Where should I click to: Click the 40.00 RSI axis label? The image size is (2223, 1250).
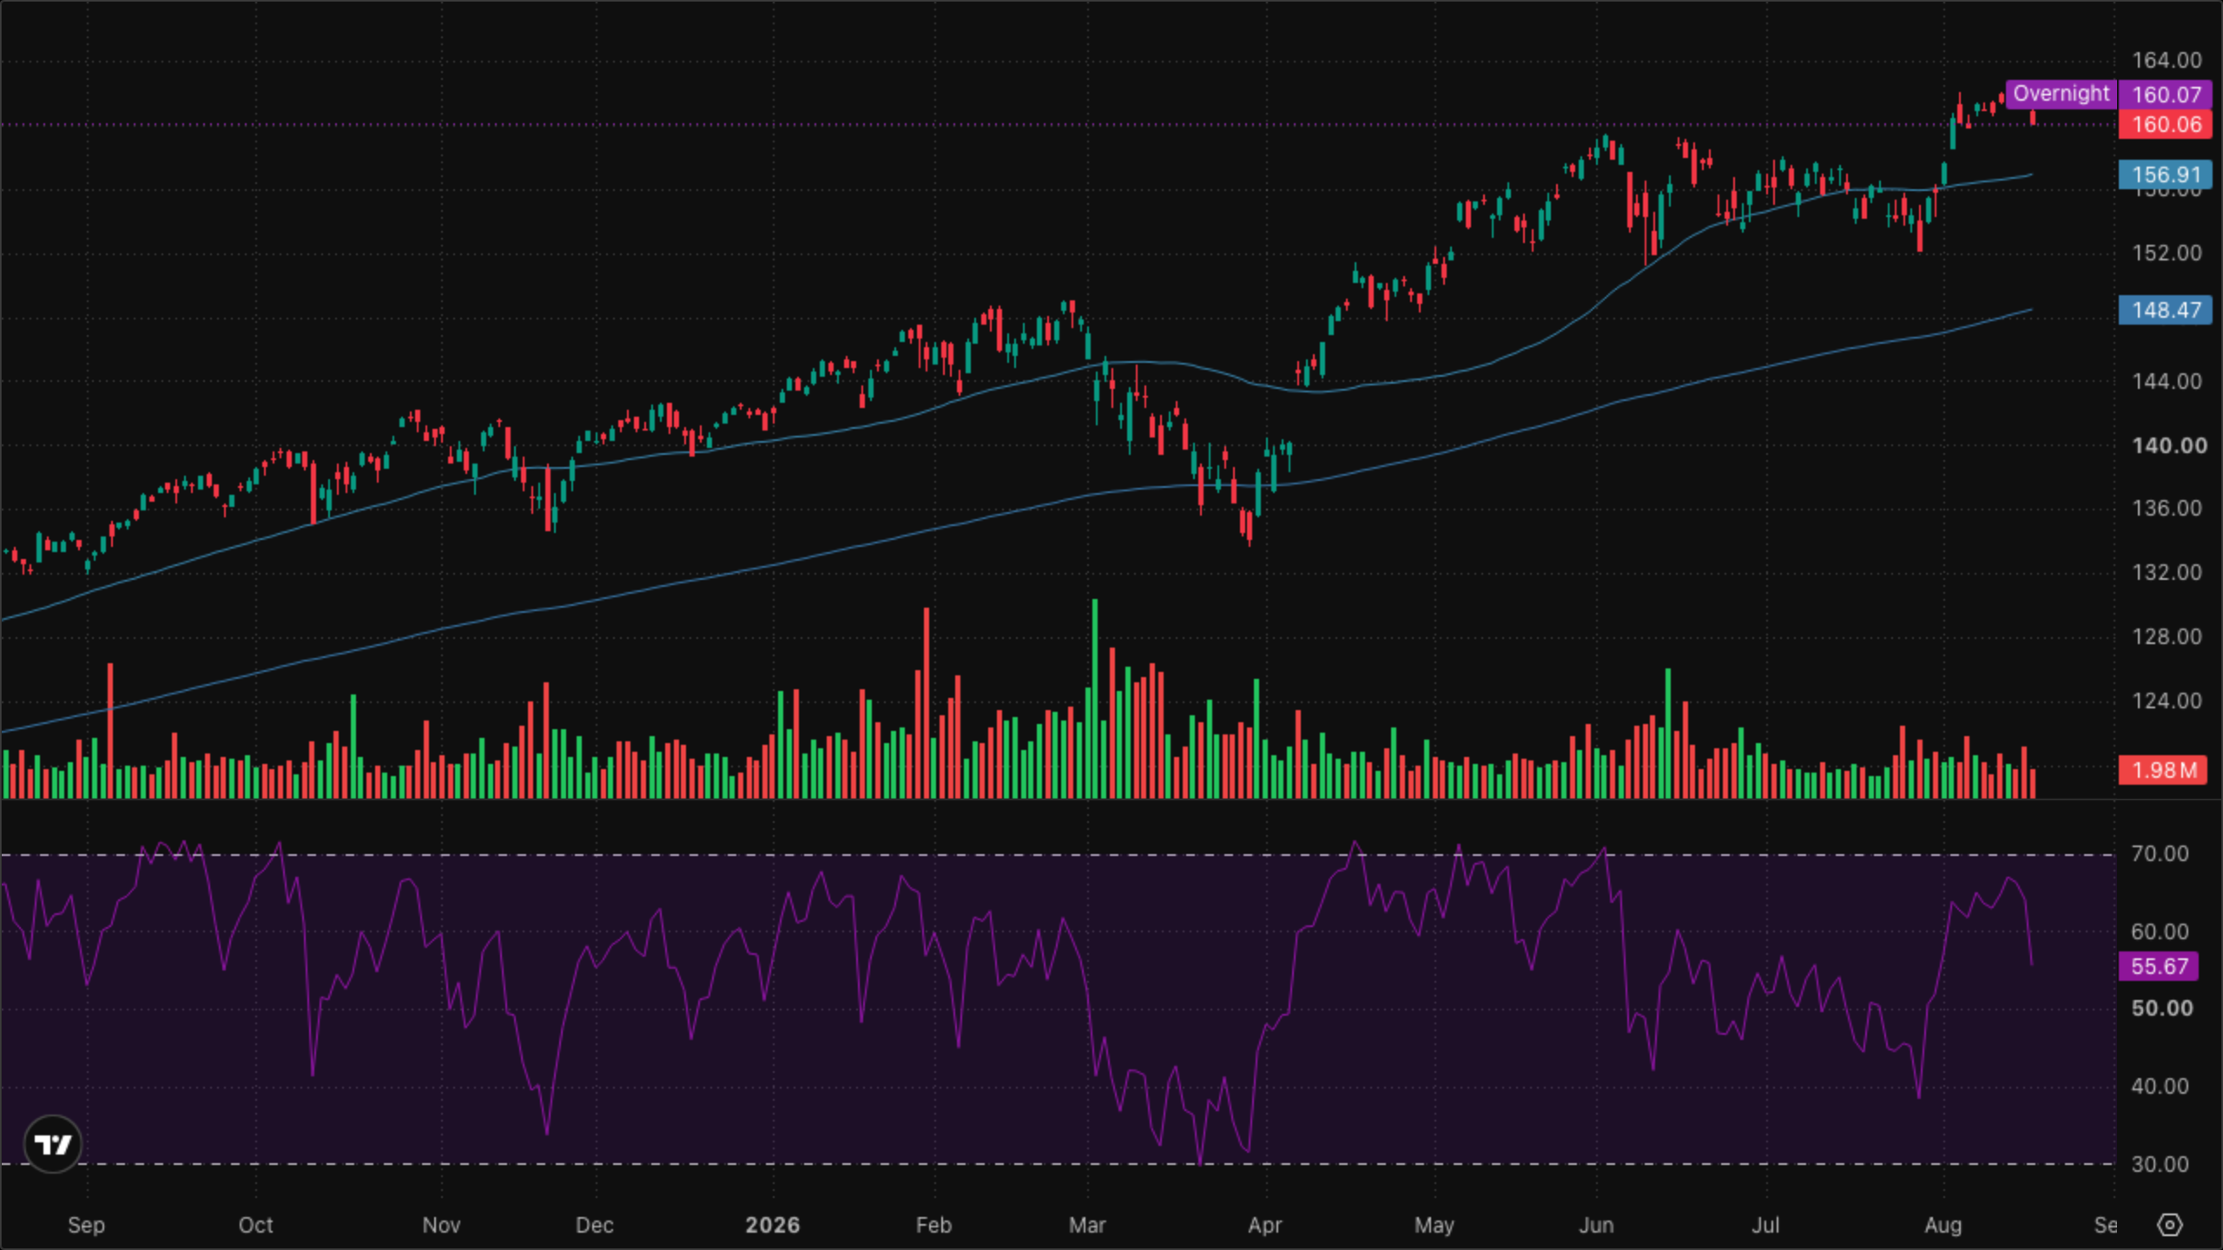(x=2160, y=1086)
